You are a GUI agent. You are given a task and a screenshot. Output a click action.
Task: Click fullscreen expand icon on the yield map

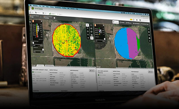tap(91, 25)
